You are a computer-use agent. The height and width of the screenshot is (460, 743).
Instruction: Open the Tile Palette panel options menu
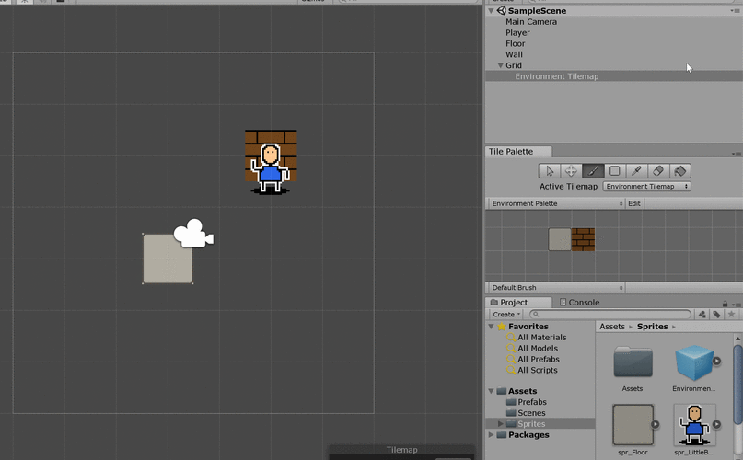coord(736,154)
